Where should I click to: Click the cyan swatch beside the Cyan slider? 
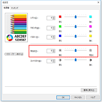91,17
